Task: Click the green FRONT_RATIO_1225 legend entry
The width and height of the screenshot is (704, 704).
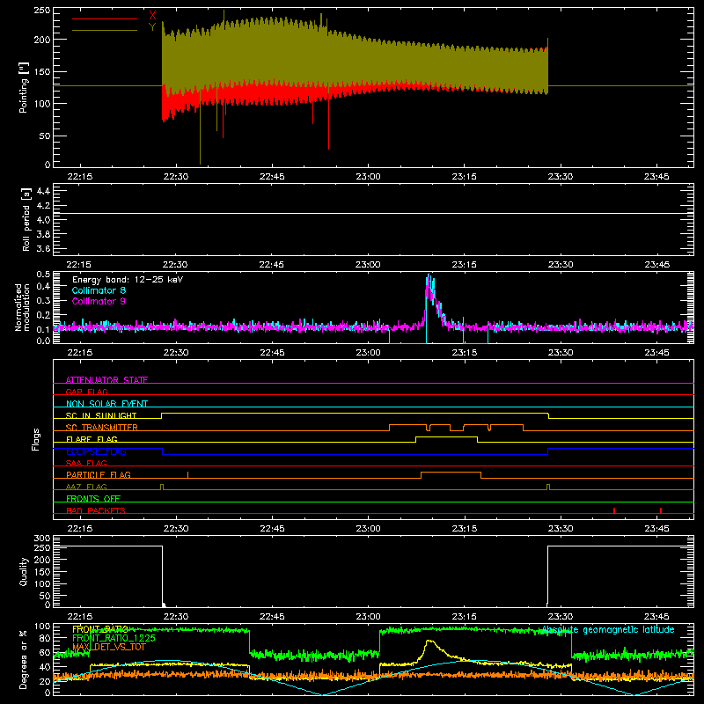Action: (x=114, y=638)
